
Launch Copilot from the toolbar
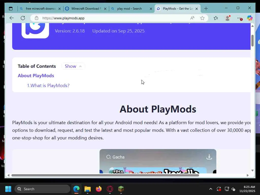click(250, 18)
